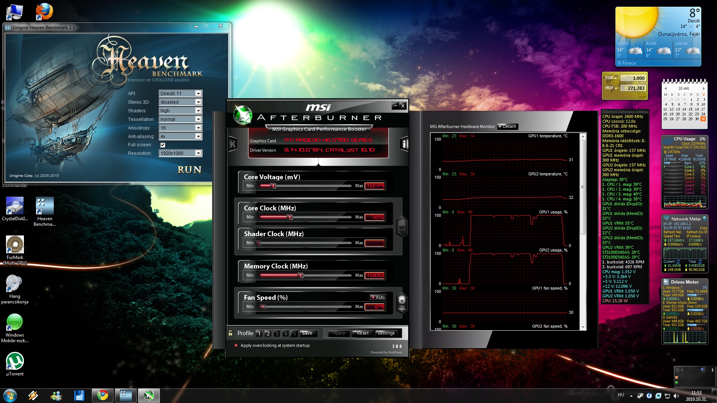Open the API dropdown in Heaven
717x403 pixels.
(x=198, y=94)
